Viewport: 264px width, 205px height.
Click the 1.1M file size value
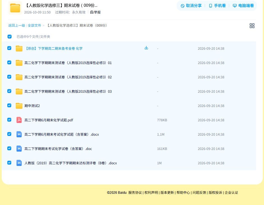pyautogui.click(x=161, y=134)
